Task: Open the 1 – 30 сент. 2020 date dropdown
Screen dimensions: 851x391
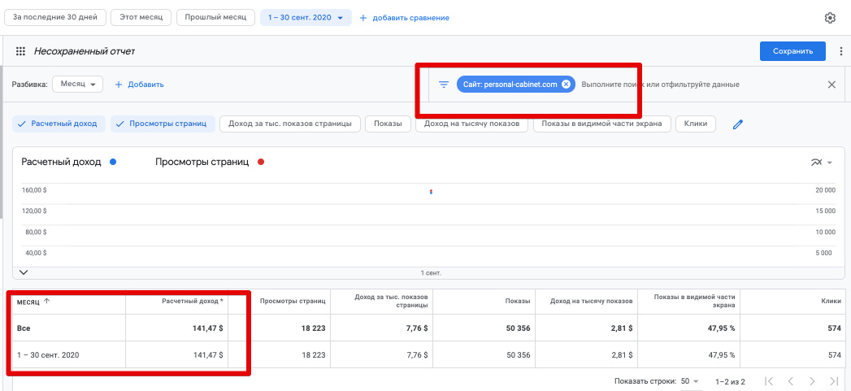Action: click(306, 17)
